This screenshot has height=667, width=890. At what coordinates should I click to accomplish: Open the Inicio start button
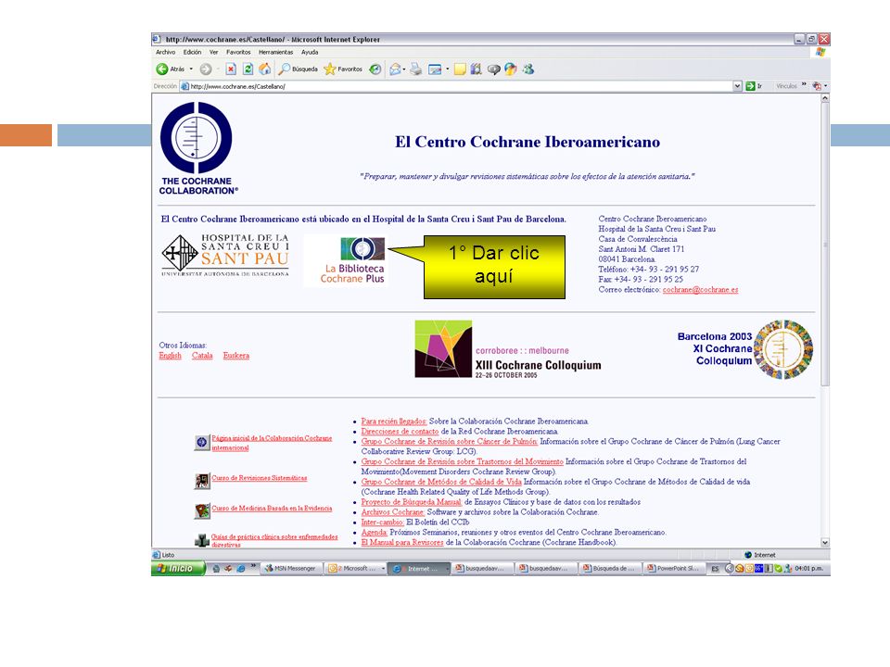coord(178,568)
